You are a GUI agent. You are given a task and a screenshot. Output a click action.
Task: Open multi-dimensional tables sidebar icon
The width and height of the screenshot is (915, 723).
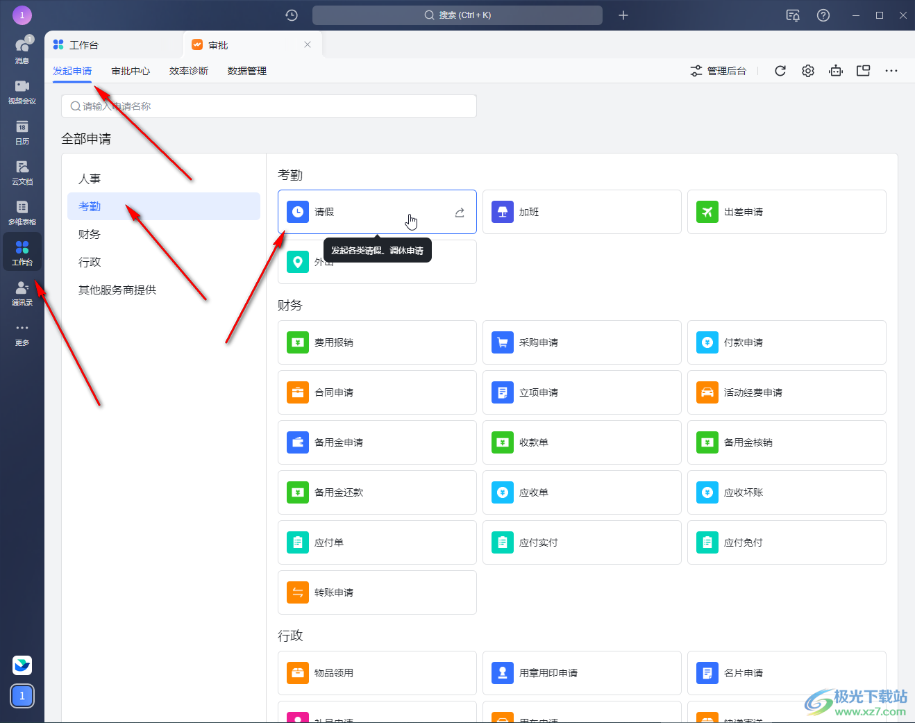[22, 212]
